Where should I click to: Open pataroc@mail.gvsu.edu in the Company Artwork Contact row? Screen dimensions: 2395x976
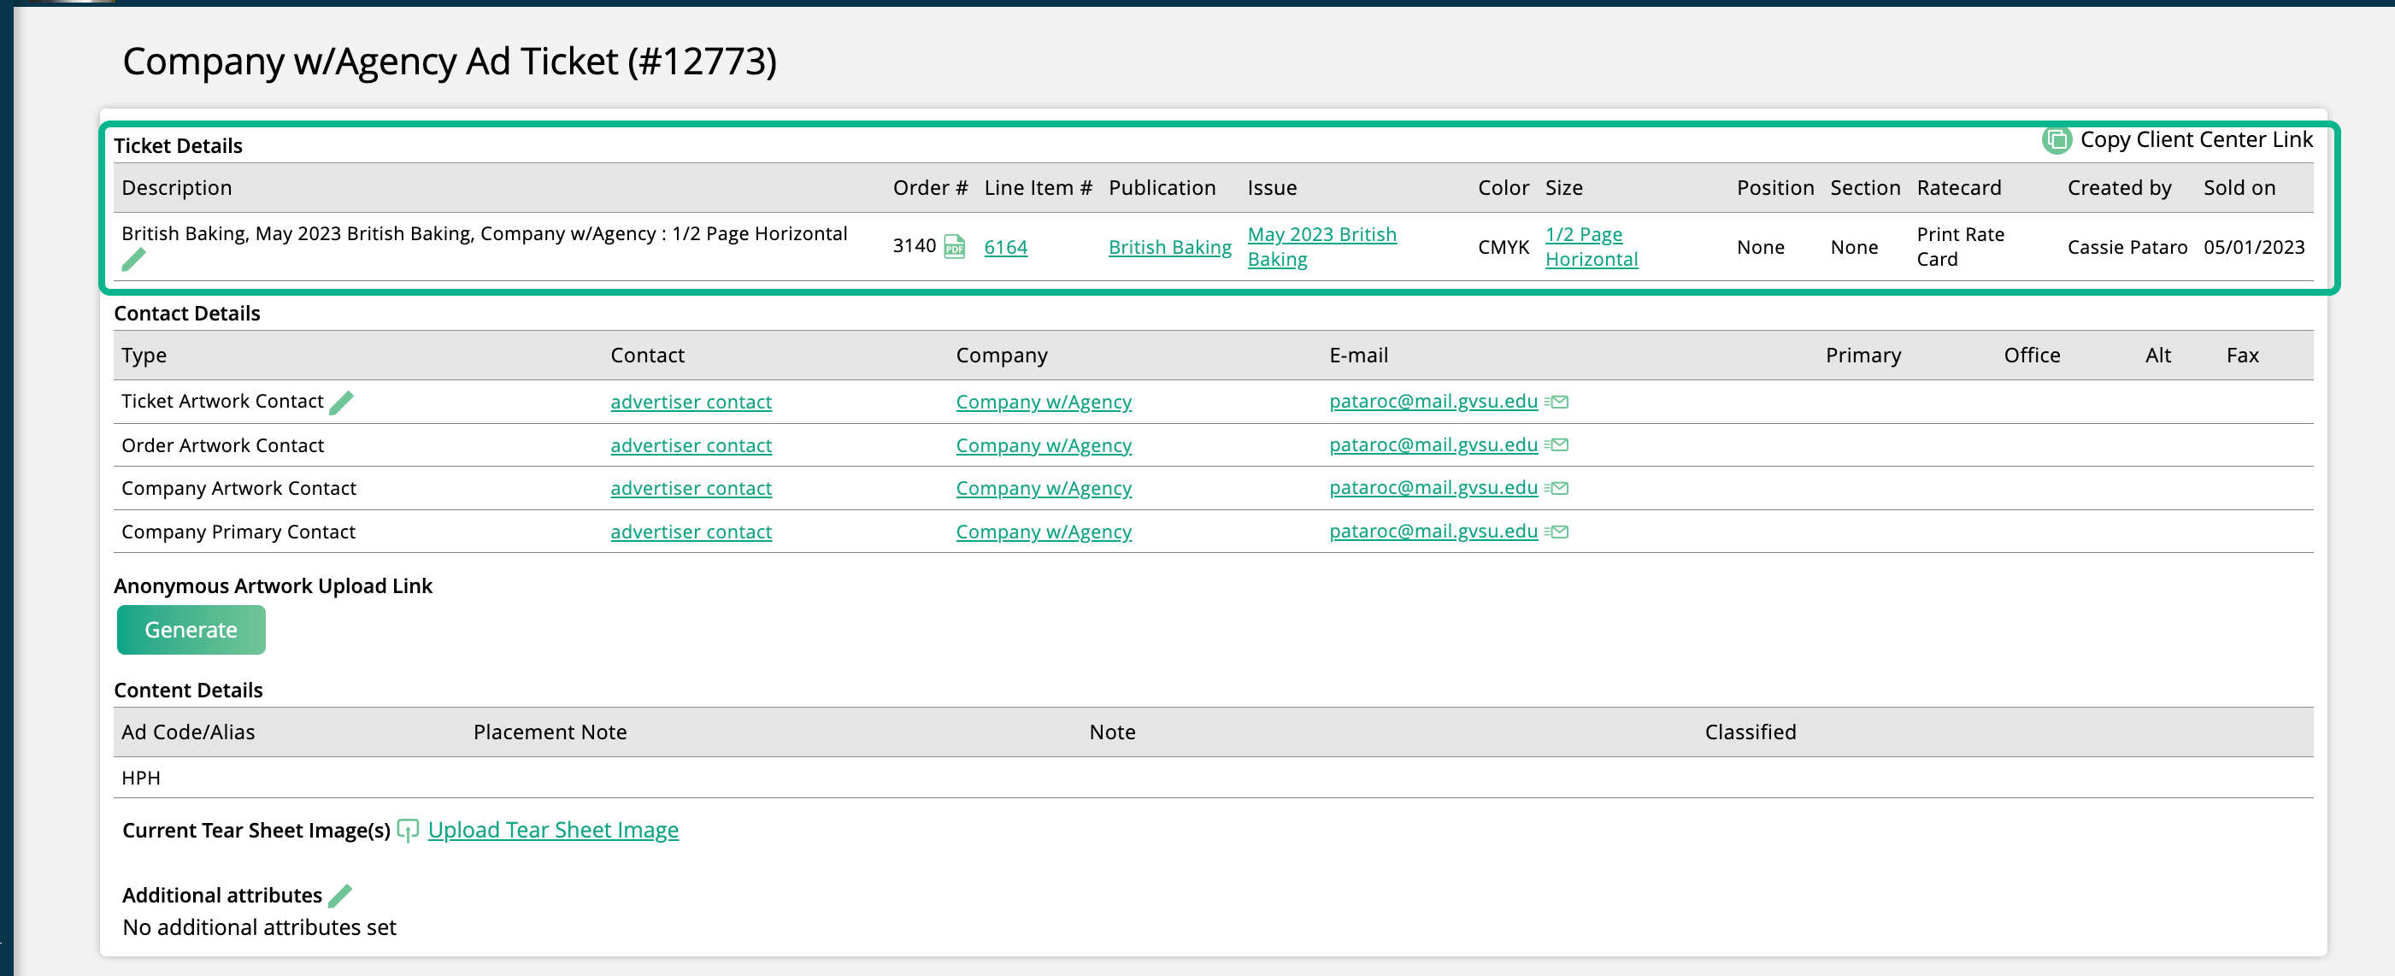point(1432,488)
